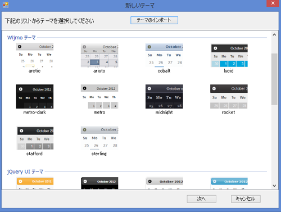The width and height of the screenshot is (281, 212).
Task: Click the stafford label text
Action: pyautogui.click(x=34, y=154)
